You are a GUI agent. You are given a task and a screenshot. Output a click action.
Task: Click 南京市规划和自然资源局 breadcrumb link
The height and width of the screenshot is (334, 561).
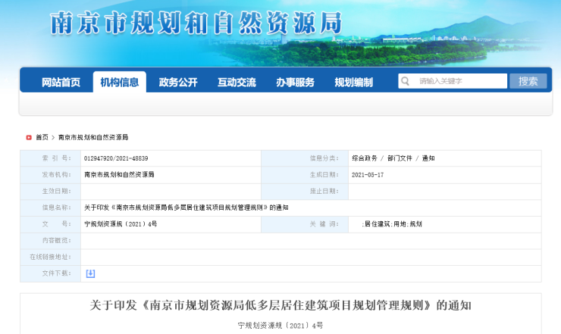pos(93,138)
